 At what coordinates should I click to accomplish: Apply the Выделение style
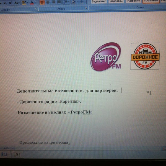coord(99,1)
